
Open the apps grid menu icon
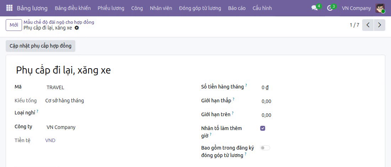9,8
